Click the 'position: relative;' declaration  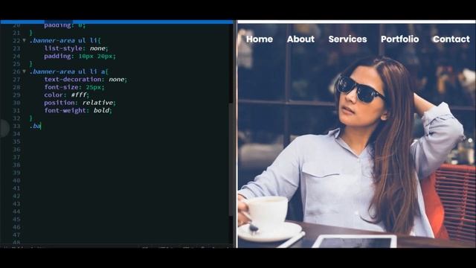(x=80, y=103)
